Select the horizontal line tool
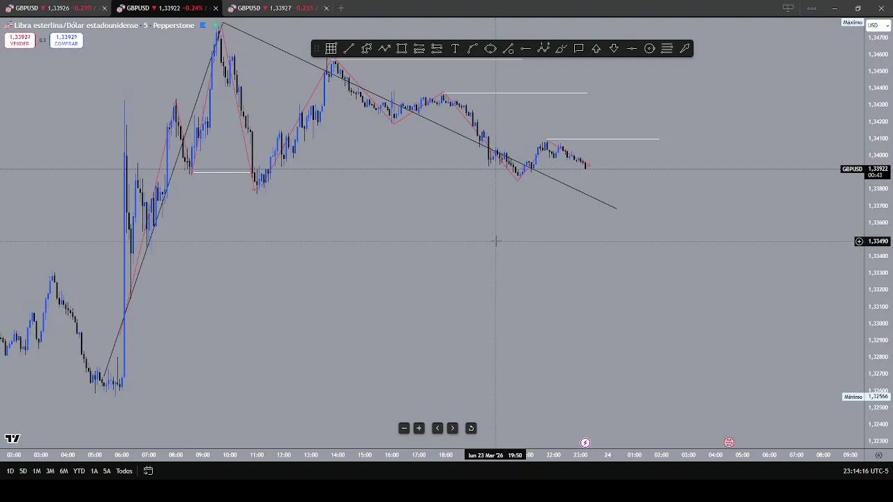 pos(631,48)
